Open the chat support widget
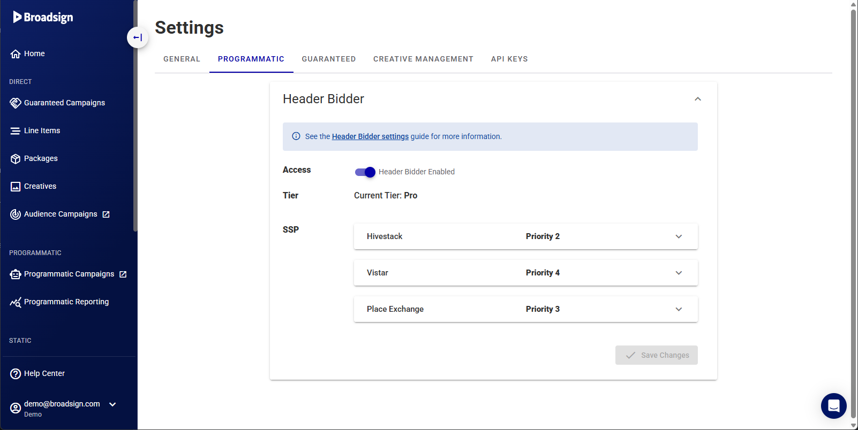This screenshot has width=858, height=430. 833,406
